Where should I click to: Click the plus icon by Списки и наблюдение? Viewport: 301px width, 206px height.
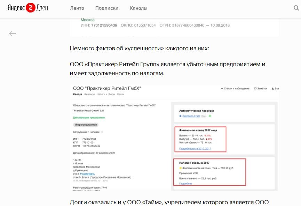[x=222, y=88]
